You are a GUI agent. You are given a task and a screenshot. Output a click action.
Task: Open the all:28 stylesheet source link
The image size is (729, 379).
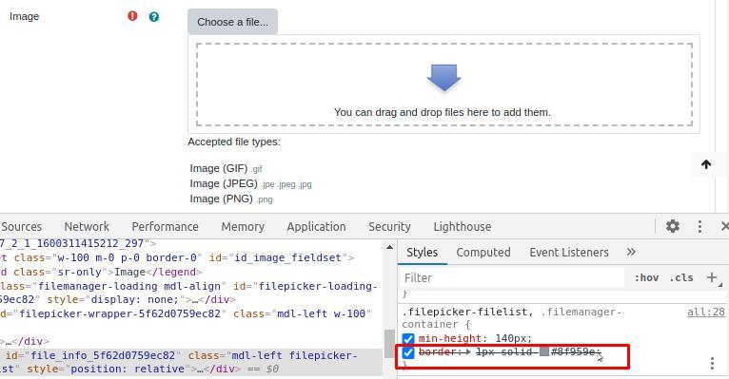coord(706,313)
